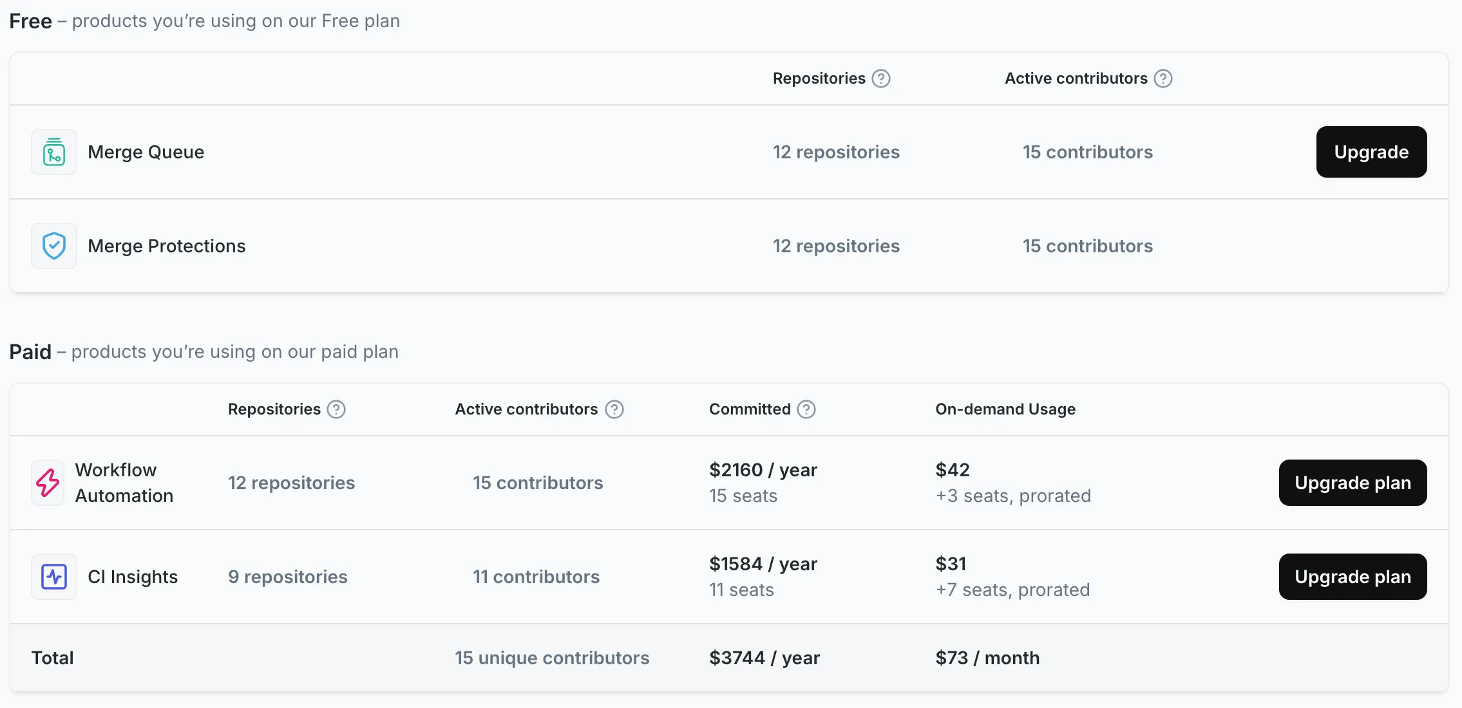The width and height of the screenshot is (1462, 708).
Task: Click Merge Queue's 15 contributors value
Action: pyautogui.click(x=1088, y=152)
